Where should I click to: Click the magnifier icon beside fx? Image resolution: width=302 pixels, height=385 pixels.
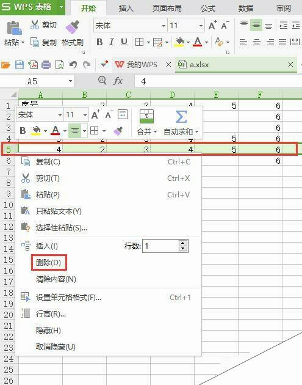click(x=102, y=80)
